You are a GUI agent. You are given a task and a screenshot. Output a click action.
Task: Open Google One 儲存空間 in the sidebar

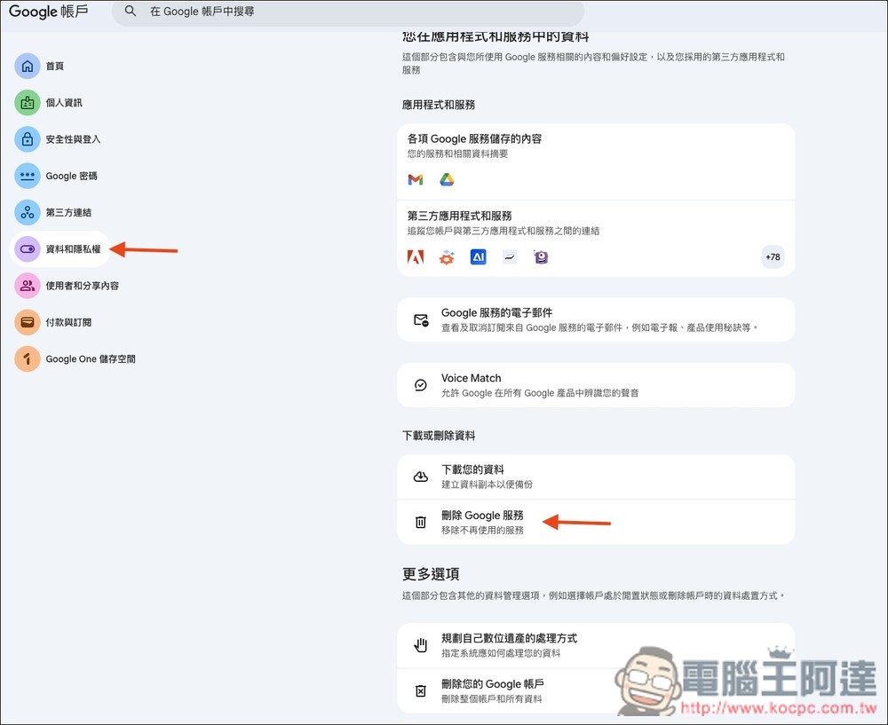point(75,359)
